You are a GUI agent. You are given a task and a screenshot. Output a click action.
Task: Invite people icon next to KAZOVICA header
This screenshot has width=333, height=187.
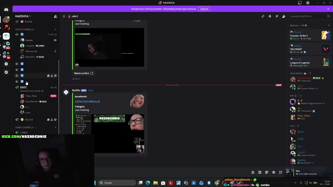55,16
